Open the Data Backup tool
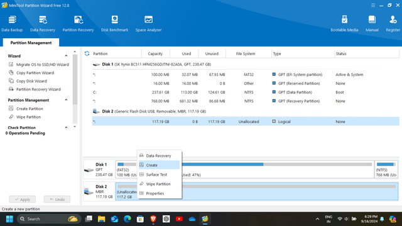Image resolution: width=402 pixels, height=226 pixels. (x=12, y=24)
